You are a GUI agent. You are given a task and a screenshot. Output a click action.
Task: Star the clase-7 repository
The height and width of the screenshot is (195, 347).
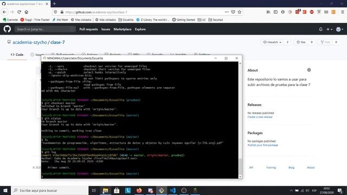pyautogui.click(x=301, y=42)
